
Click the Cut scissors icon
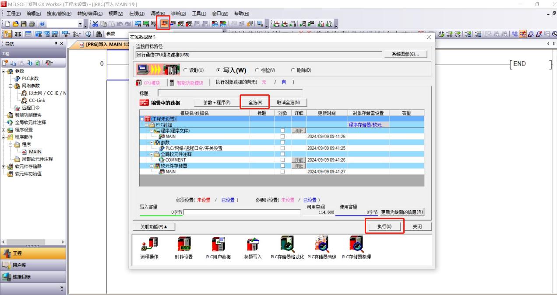[x=95, y=24]
